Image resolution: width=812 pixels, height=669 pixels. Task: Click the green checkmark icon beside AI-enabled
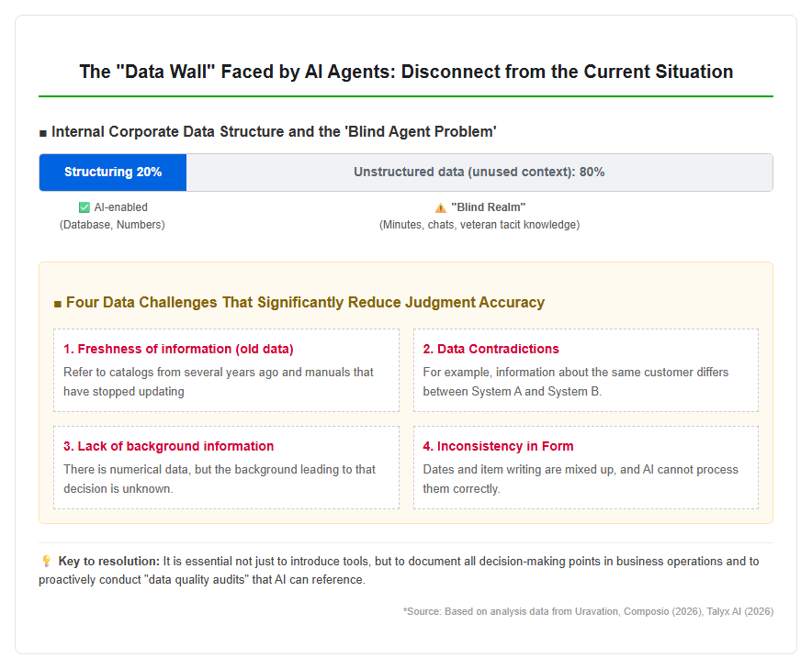(x=84, y=207)
